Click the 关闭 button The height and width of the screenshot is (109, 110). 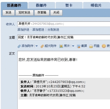point(56,12)
